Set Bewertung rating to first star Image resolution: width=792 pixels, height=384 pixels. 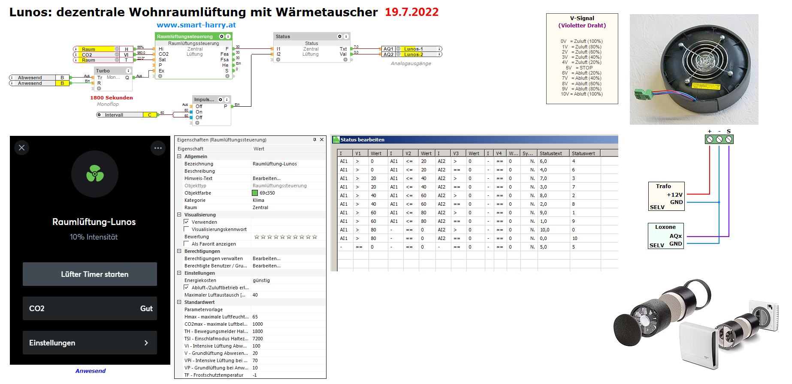pos(257,237)
